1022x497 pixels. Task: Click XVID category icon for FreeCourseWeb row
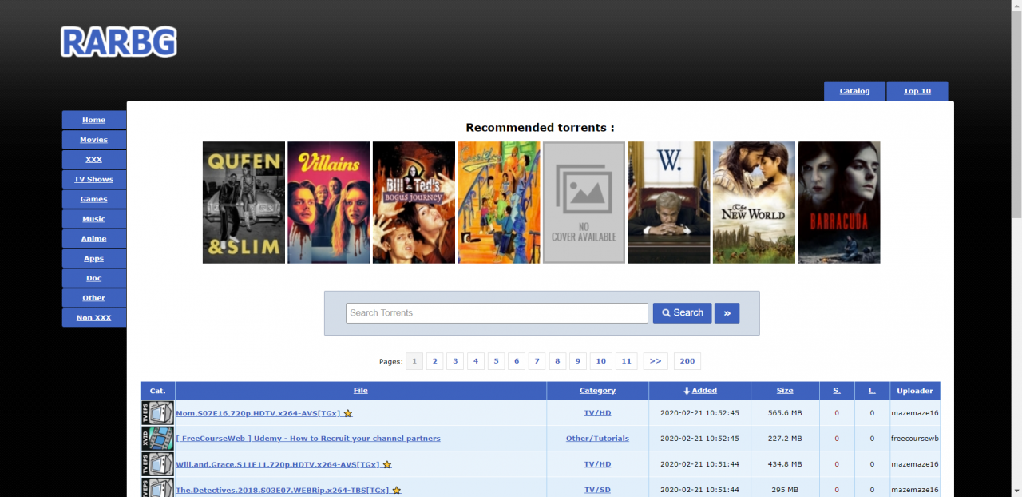157,439
